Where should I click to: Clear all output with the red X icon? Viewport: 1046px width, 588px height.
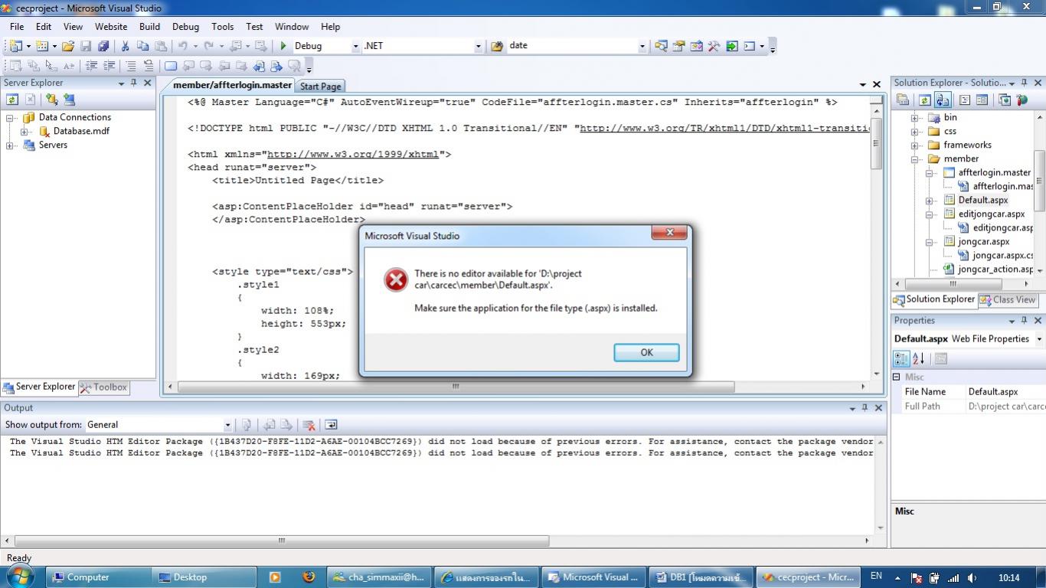[x=309, y=425]
